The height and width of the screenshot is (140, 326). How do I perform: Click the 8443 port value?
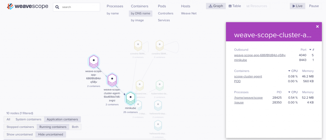tap(303, 60)
